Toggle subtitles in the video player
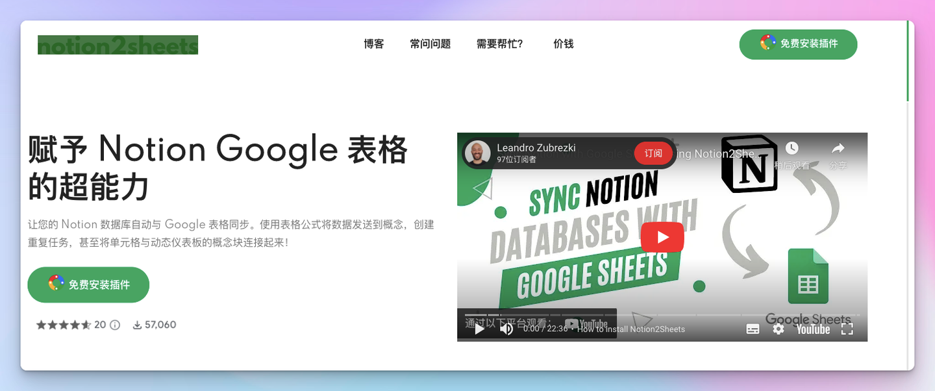 tap(752, 329)
